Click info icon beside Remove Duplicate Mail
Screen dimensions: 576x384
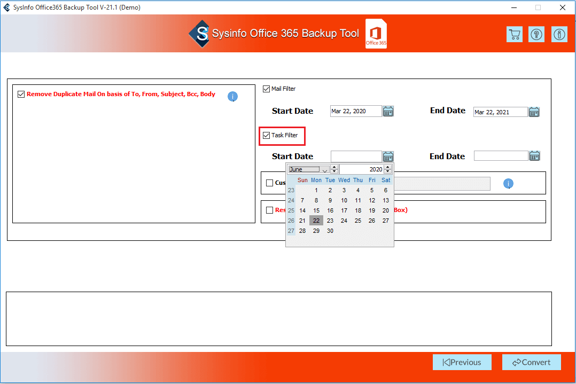(x=232, y=97)
